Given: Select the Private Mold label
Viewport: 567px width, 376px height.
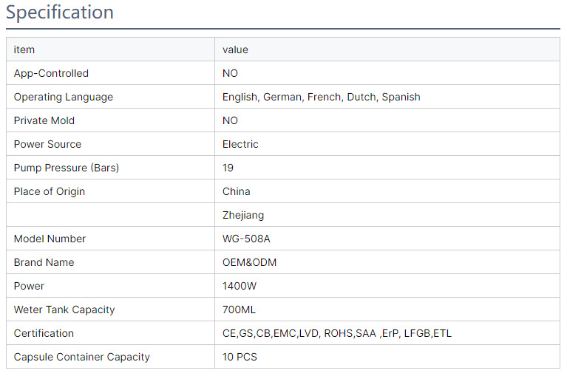Looking at the screenshot, I should pos(44,120).
